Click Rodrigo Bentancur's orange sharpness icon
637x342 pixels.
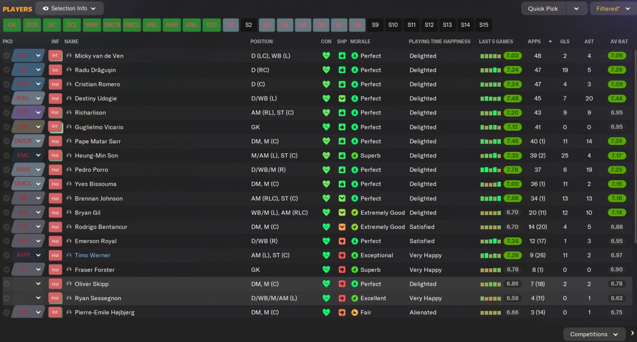(x=342, y=227)
